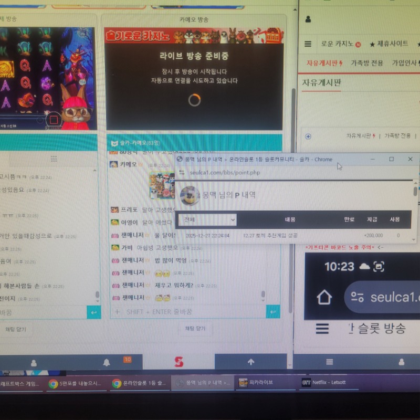Viewport: 420px width, 420px height.
Task: Open the hamburger menu beside 로운 카지노
Action: click(x=308, y=44)
